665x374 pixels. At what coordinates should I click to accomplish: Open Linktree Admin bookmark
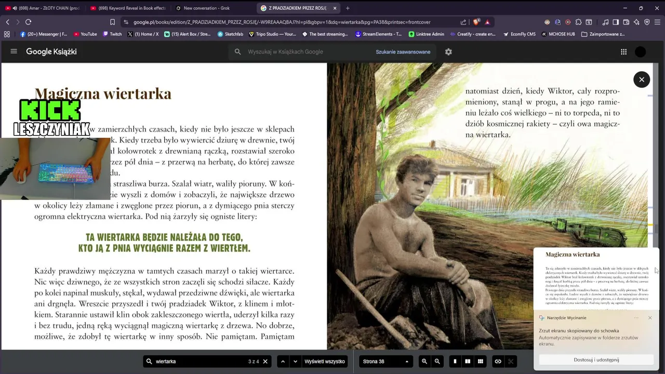pos(427,34)
